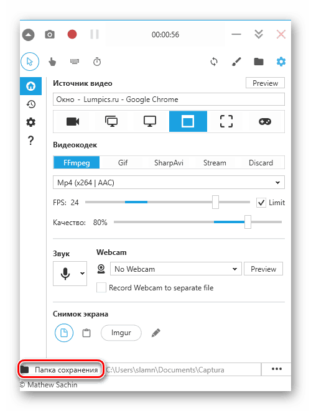This screenshot has width=311, height=411.
Task: Uncheck the FPS Limit checkbox
Action: pyautogui.click(x=261, y=203)
